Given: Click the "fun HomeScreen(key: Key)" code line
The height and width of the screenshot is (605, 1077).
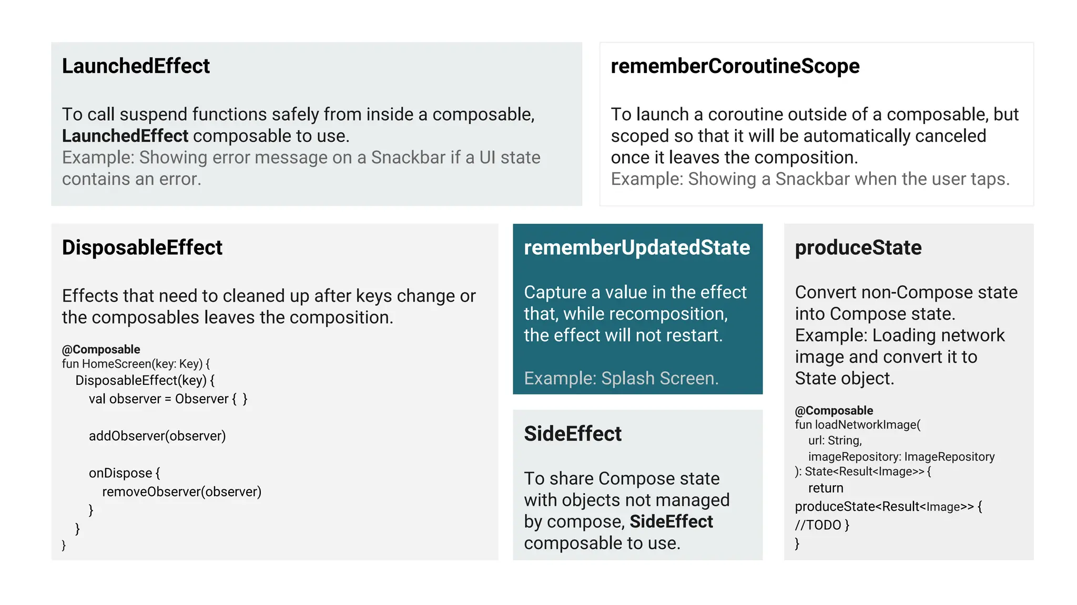Looking at the screenshot, I should 136,364.
